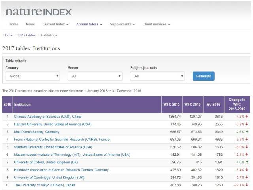Expand the Current Index menu
Image resolution: width=253 pixels, height=190 pixels.
pos(55,24)
